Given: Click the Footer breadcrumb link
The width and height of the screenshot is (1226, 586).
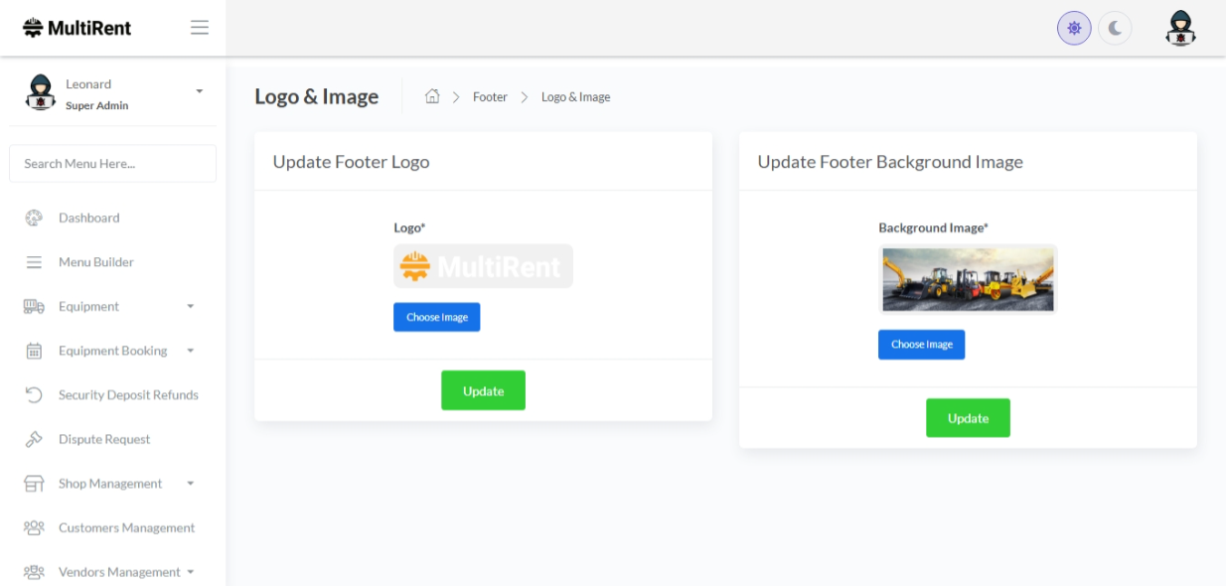Looking at the screenshot, I should click(x=490, y=97).
